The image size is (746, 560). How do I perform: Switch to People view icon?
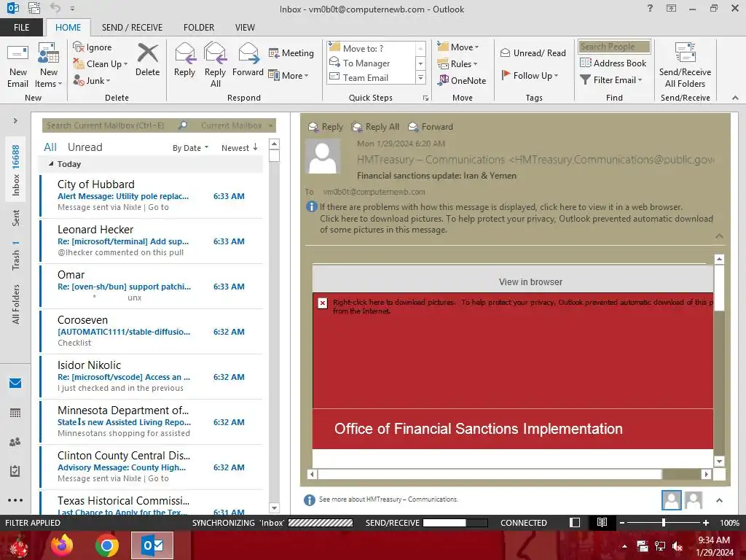pyautogui.click(x=15, y=442)
